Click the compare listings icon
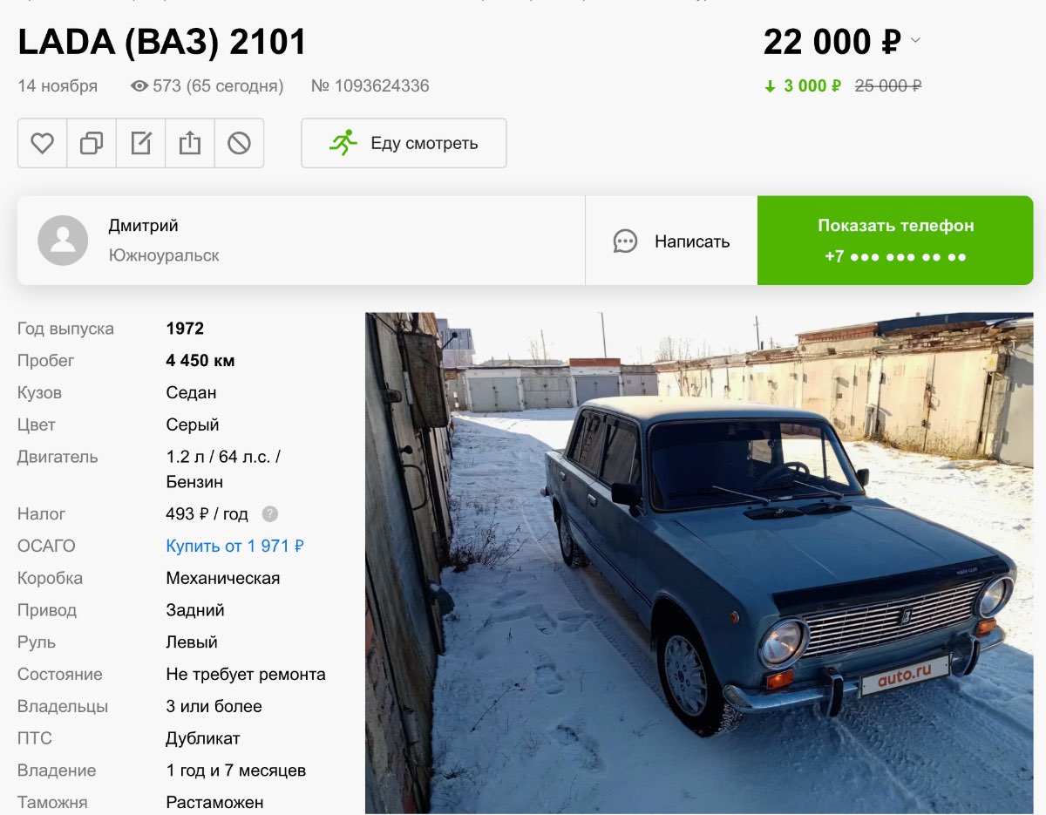 pos(92,143)
